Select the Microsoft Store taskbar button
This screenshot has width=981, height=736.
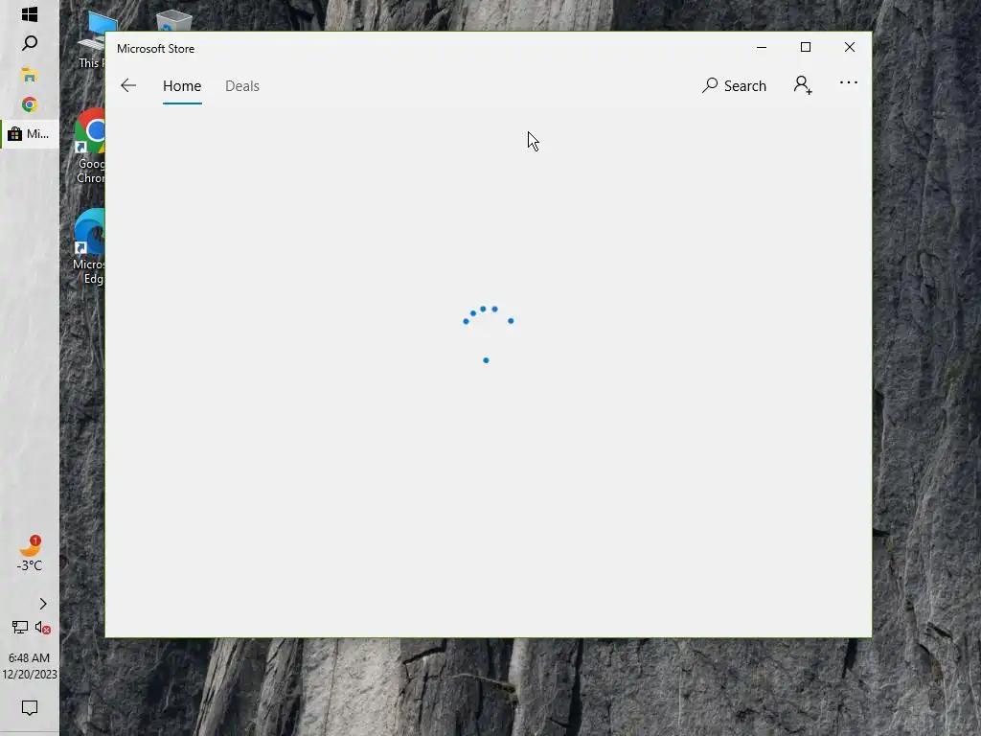30,134
